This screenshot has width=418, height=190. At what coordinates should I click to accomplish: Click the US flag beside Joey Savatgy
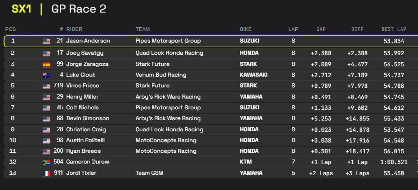pyautogui.click(x=46, y=53)
